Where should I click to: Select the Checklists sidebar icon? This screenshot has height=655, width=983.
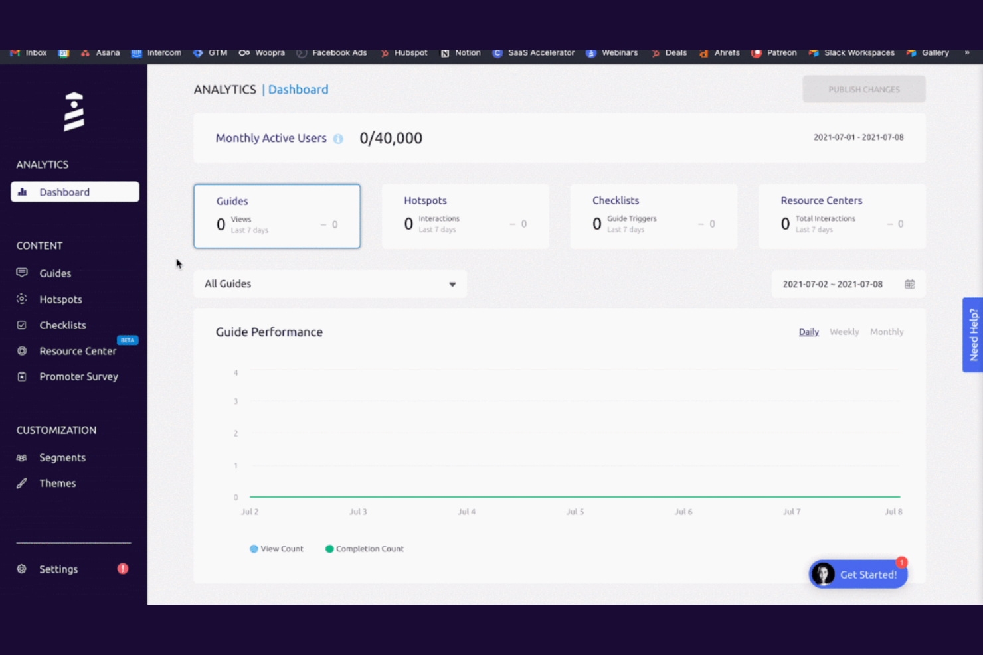pyautogui.click(x=22, y=325)
